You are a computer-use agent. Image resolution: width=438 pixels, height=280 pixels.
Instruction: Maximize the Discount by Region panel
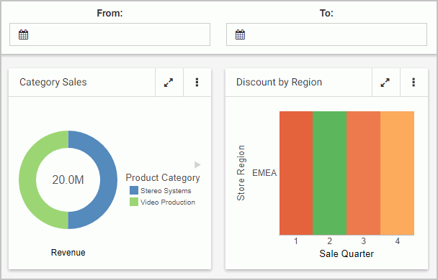[x=385, y=83]
